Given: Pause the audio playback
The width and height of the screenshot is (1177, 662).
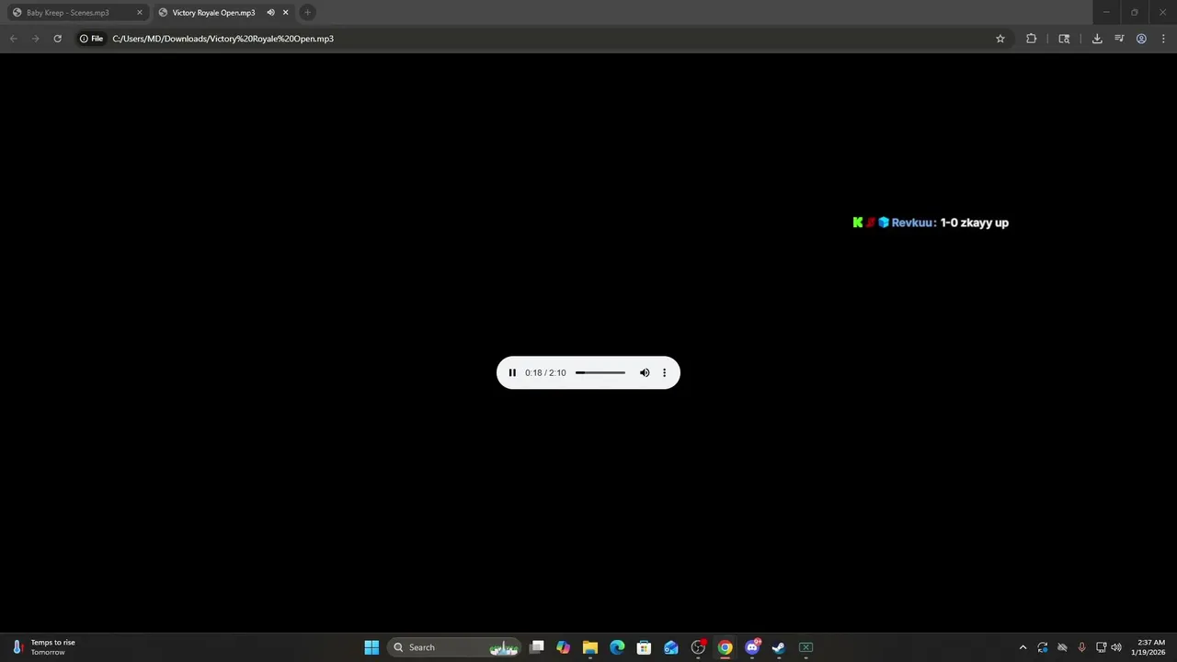Looking at the screenshot, I should [512, 372].
